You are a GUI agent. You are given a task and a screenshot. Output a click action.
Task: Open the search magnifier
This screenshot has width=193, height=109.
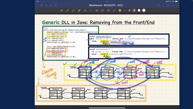click(x=46, y=5)
